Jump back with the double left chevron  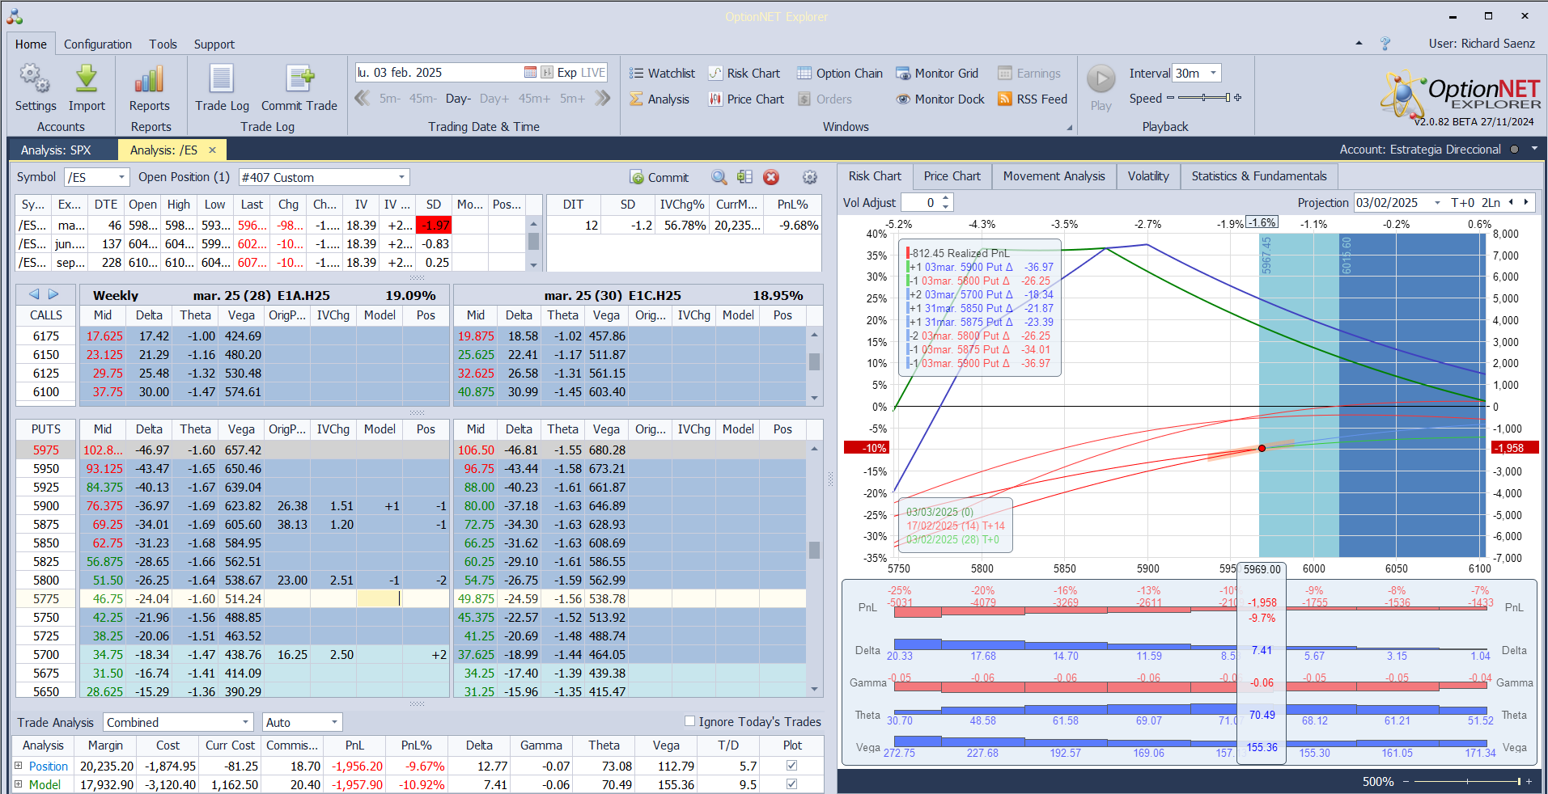[x=363, y=99]
